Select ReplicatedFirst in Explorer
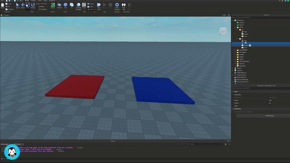Screen dimensions: 290x163 coord(242,77)
